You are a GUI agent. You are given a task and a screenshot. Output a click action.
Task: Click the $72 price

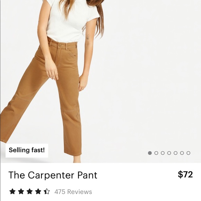click(x=185, y=174)
